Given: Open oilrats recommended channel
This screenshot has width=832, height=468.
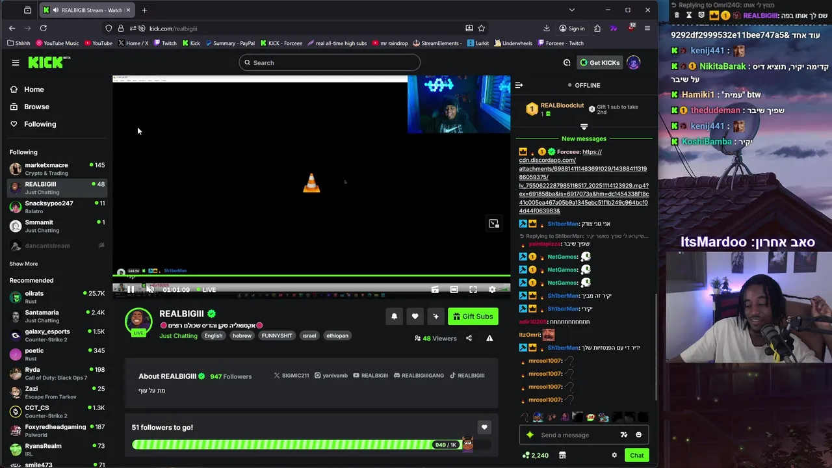Looking at the screenshot, I should click(x=57, y=297).
